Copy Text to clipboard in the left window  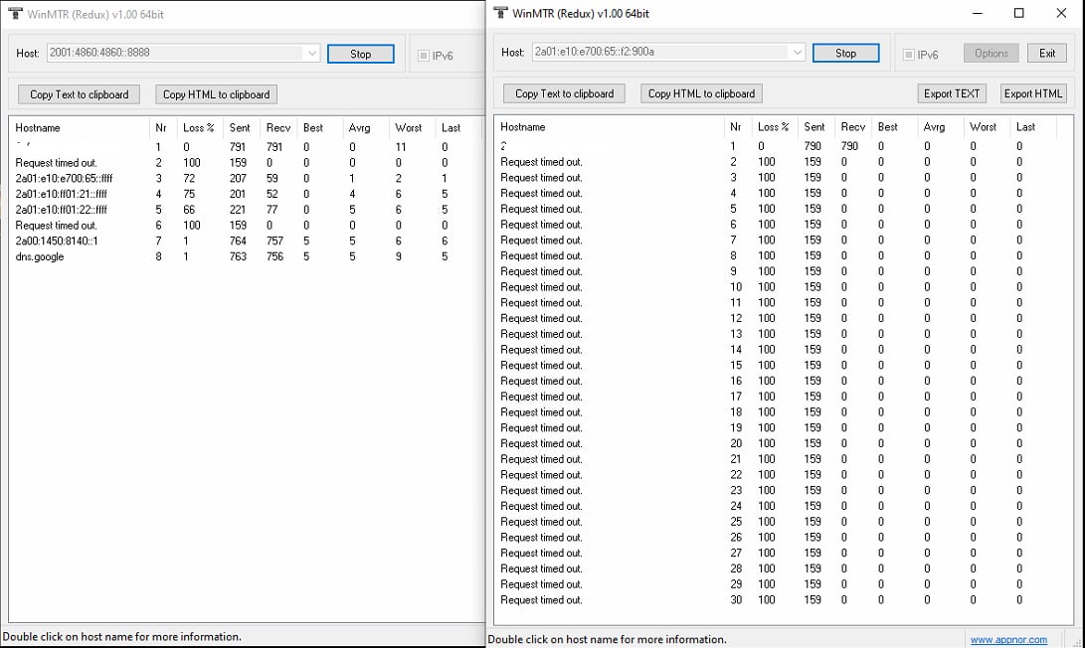79,94
